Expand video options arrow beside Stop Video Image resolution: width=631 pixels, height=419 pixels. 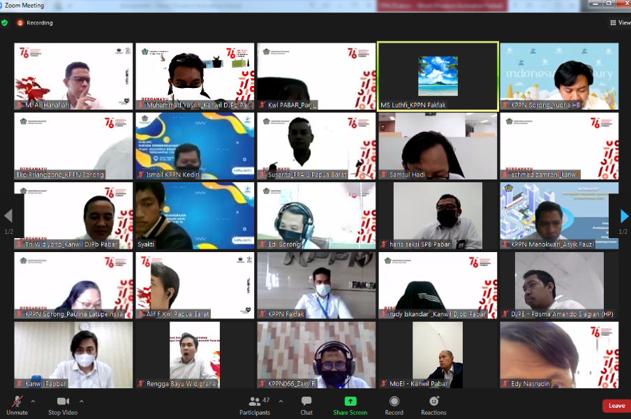click(81, 401)
